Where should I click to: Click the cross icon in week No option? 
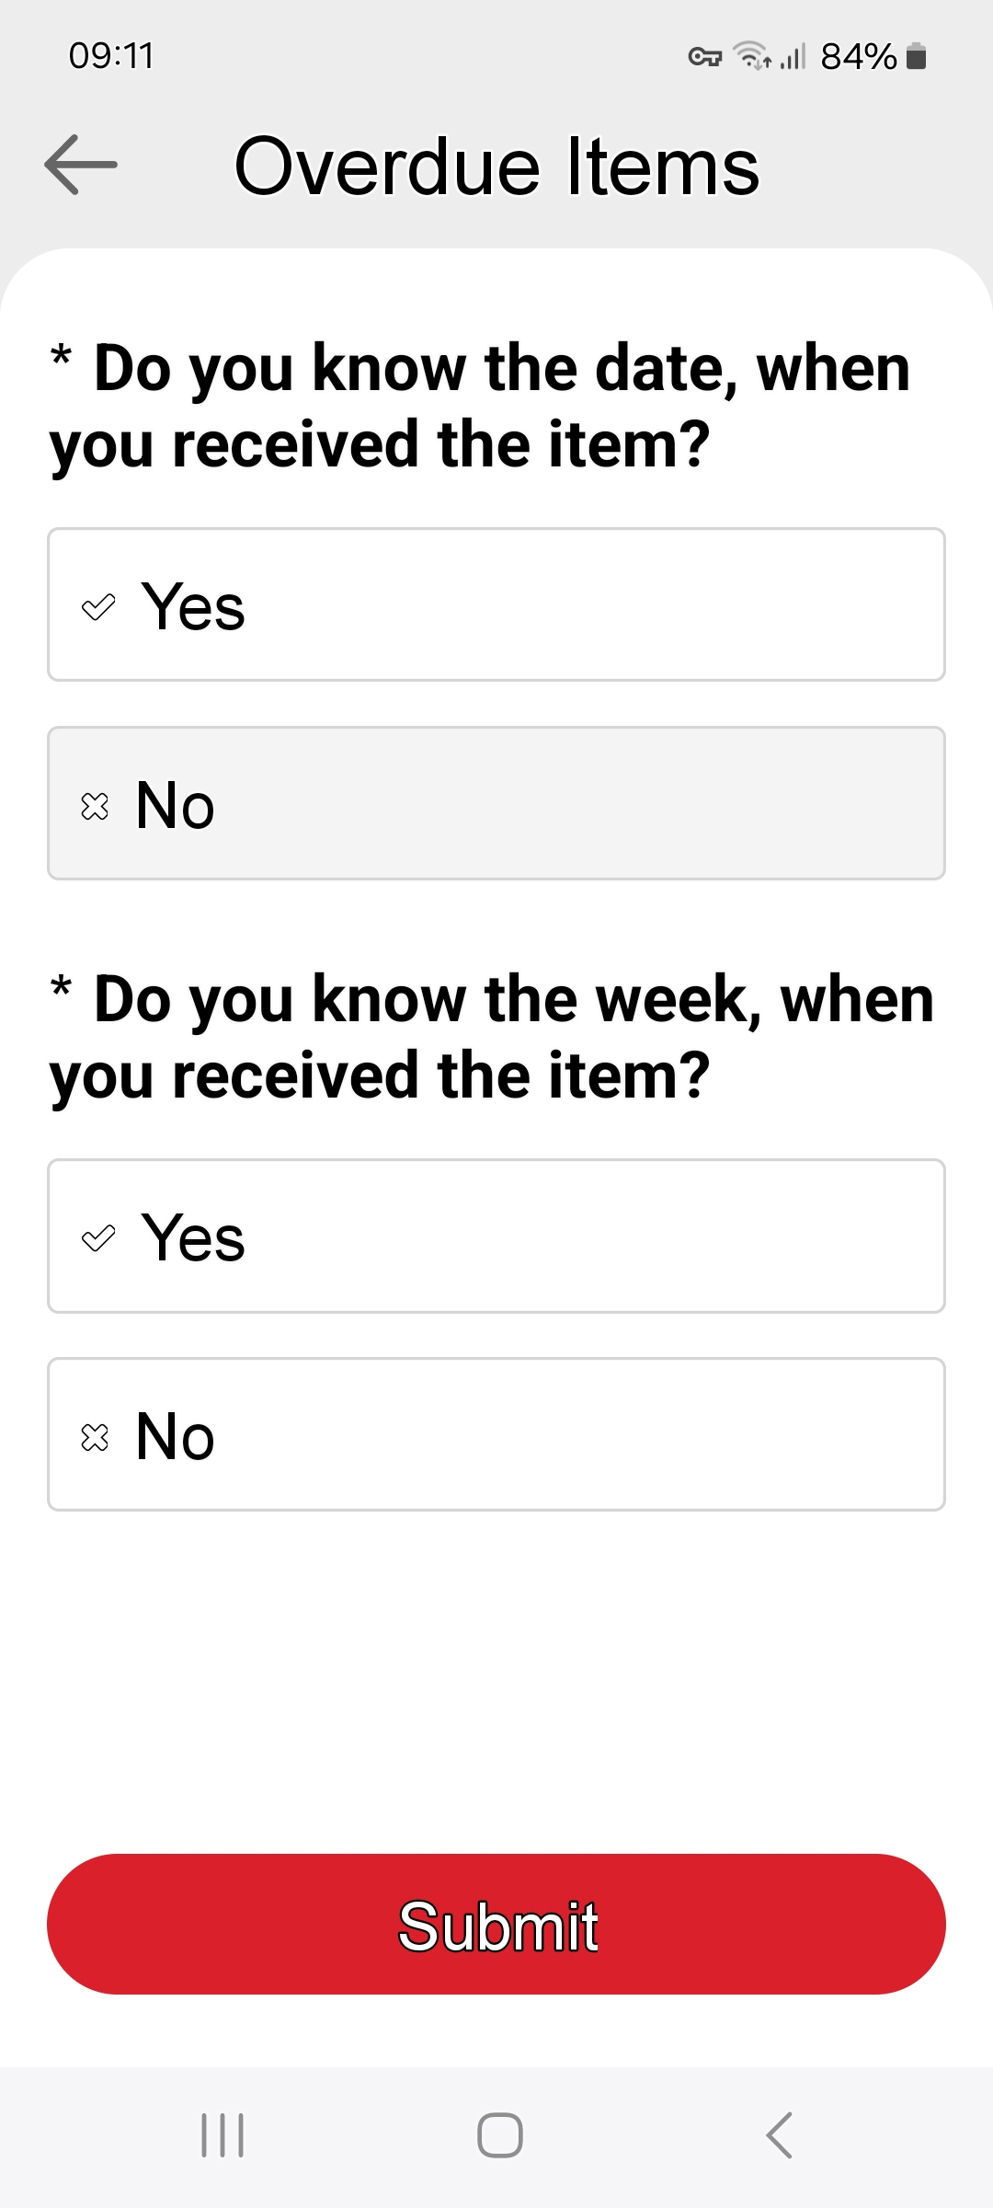[95, 1437]
